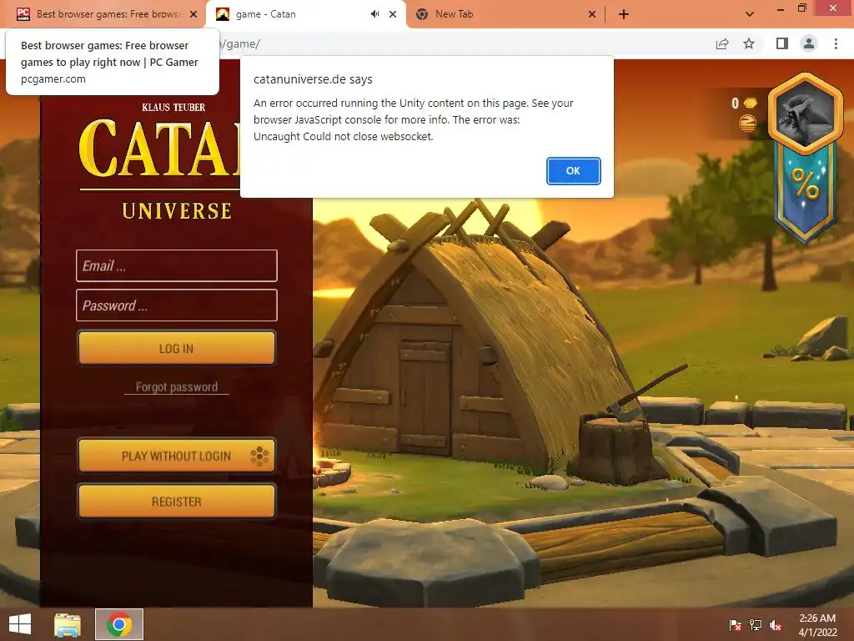Click the PC Gamer tab favicon
Image resolution: width=854 pixels, height=641 pixels.
[x=23, y=14]
